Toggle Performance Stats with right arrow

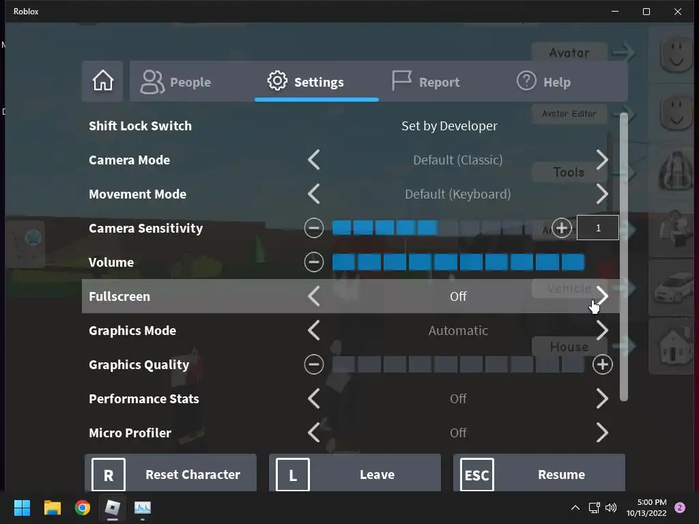pos(602,398)
